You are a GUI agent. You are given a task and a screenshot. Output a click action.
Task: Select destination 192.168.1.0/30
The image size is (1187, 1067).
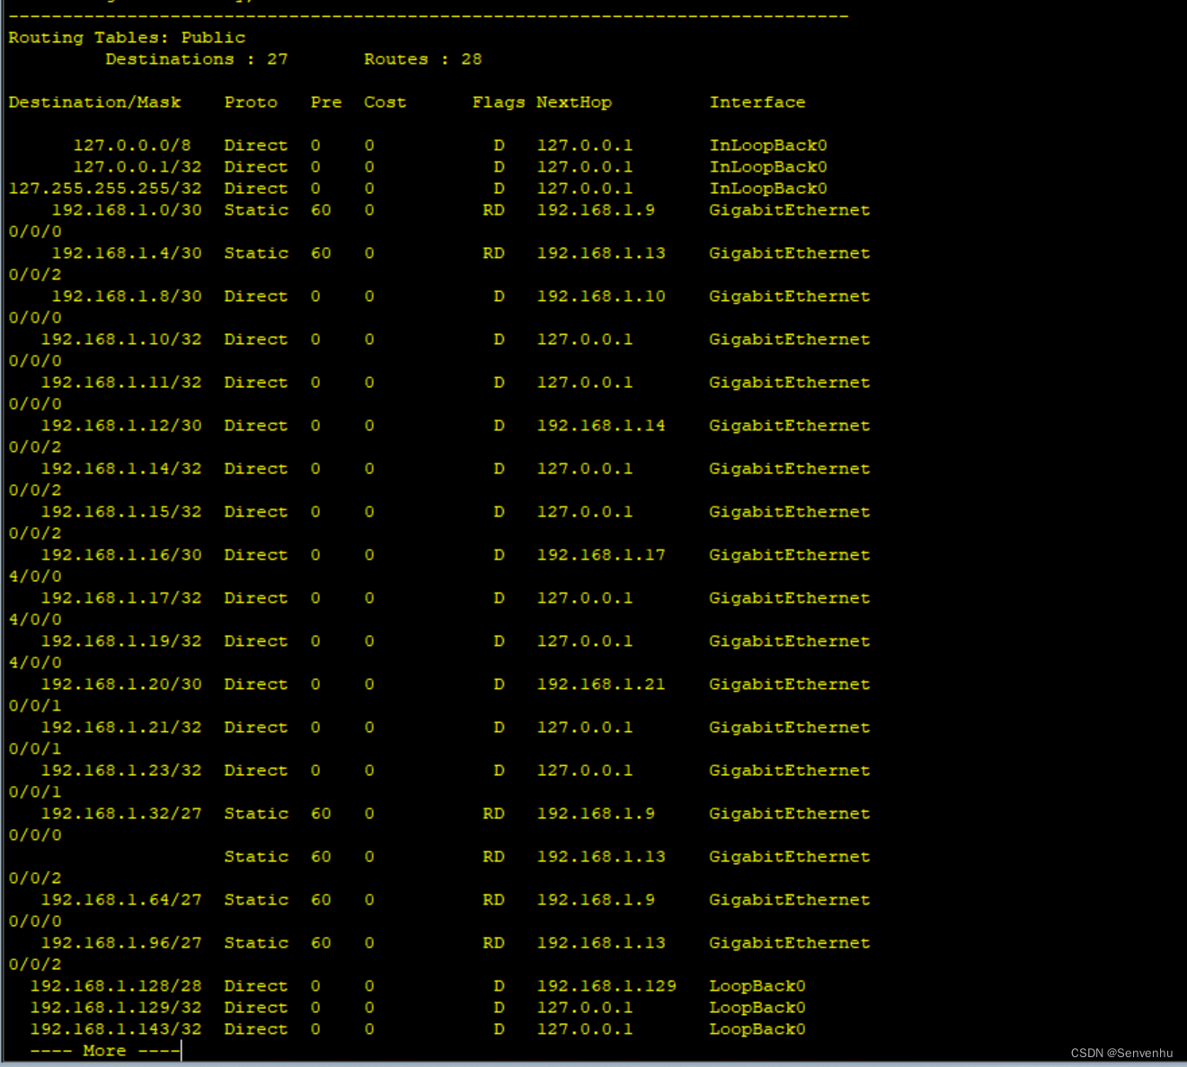[127, 210]
